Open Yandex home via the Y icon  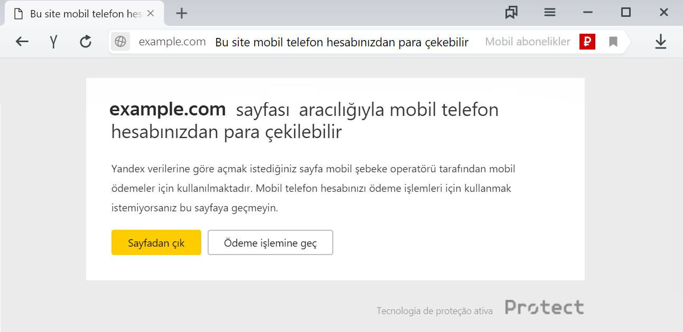click(53, 42)
